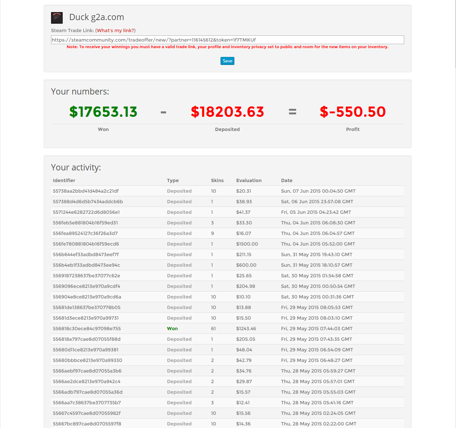This screenshot has height=428, width=456.
Task: Select the $1500.00 deposit row
Action: [x=227, y=244]
